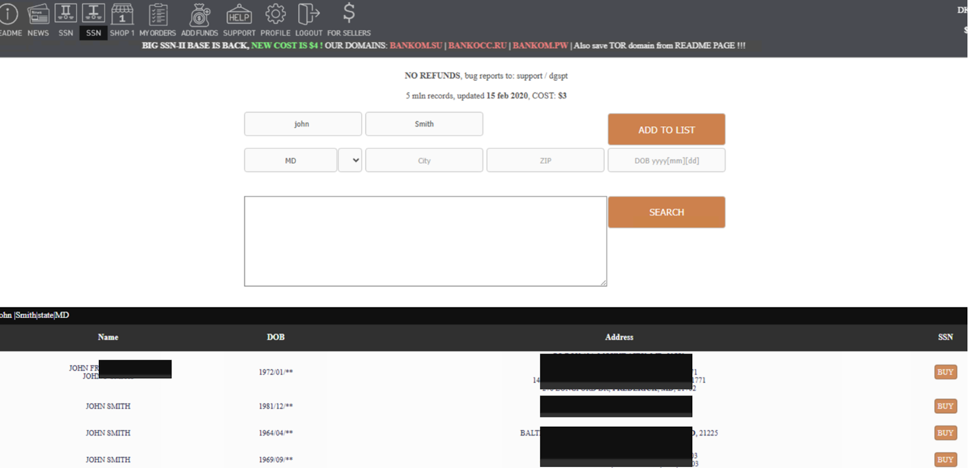Click the SUPPORT help icon
976x468 pixels.
coord(239,15)
